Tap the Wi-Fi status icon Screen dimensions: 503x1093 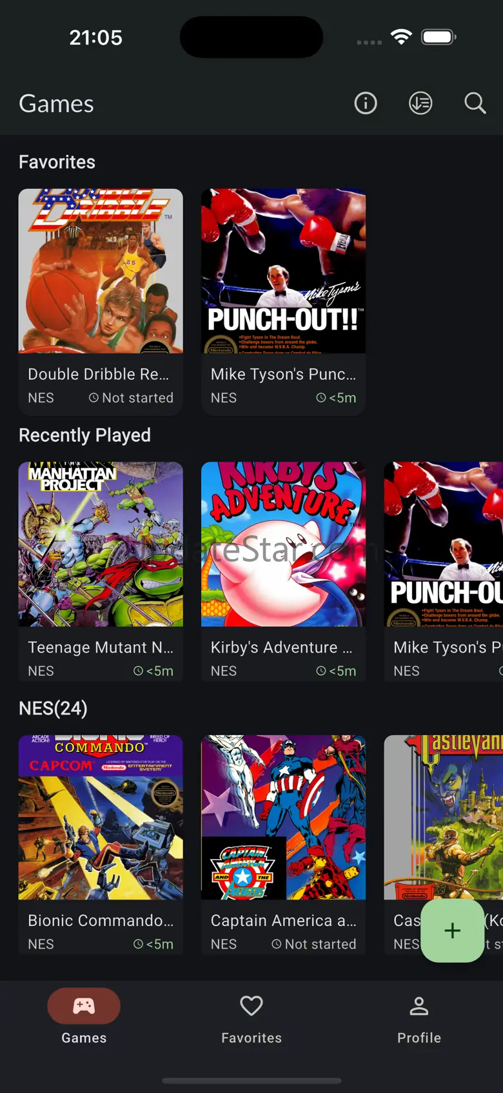pyautogui.click(x=401, y=37)
